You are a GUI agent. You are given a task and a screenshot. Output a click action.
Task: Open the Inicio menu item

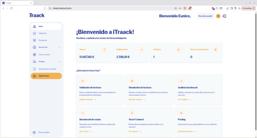pyautogui.click(x=46, y=26)
